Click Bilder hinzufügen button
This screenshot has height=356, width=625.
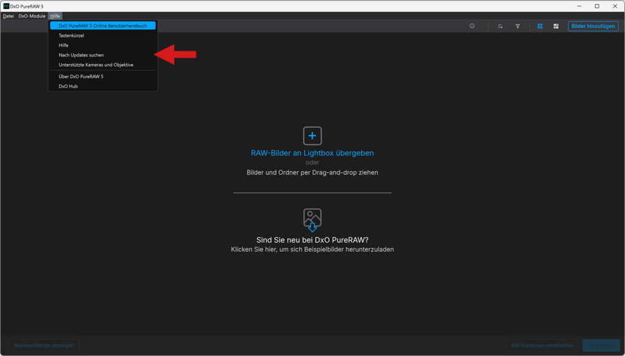coord(593,26)
